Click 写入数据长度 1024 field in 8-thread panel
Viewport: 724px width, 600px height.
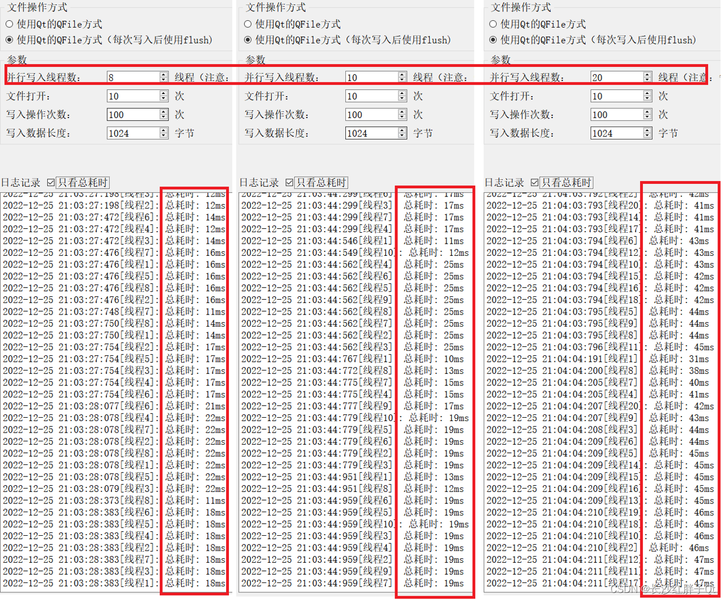133,133
